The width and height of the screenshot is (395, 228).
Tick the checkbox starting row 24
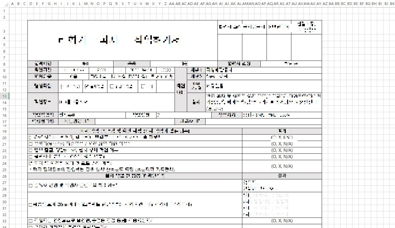tap(30, 163)
